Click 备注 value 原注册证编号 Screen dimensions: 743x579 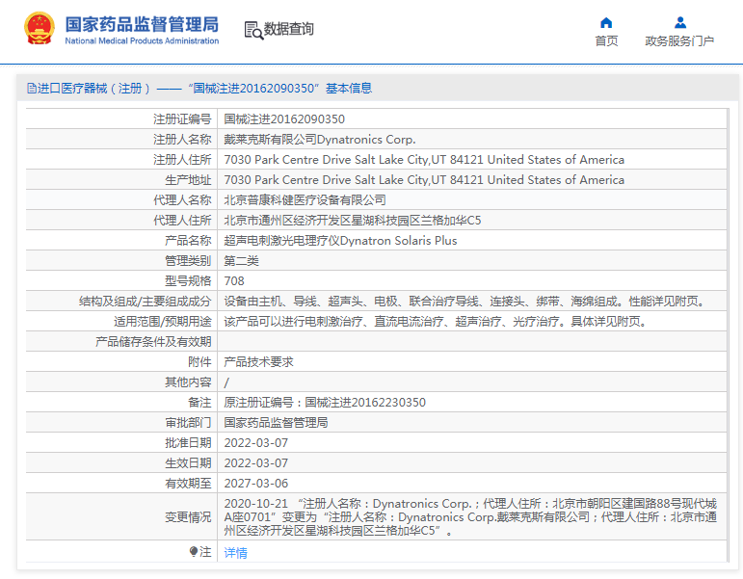(x=325, y=403)
